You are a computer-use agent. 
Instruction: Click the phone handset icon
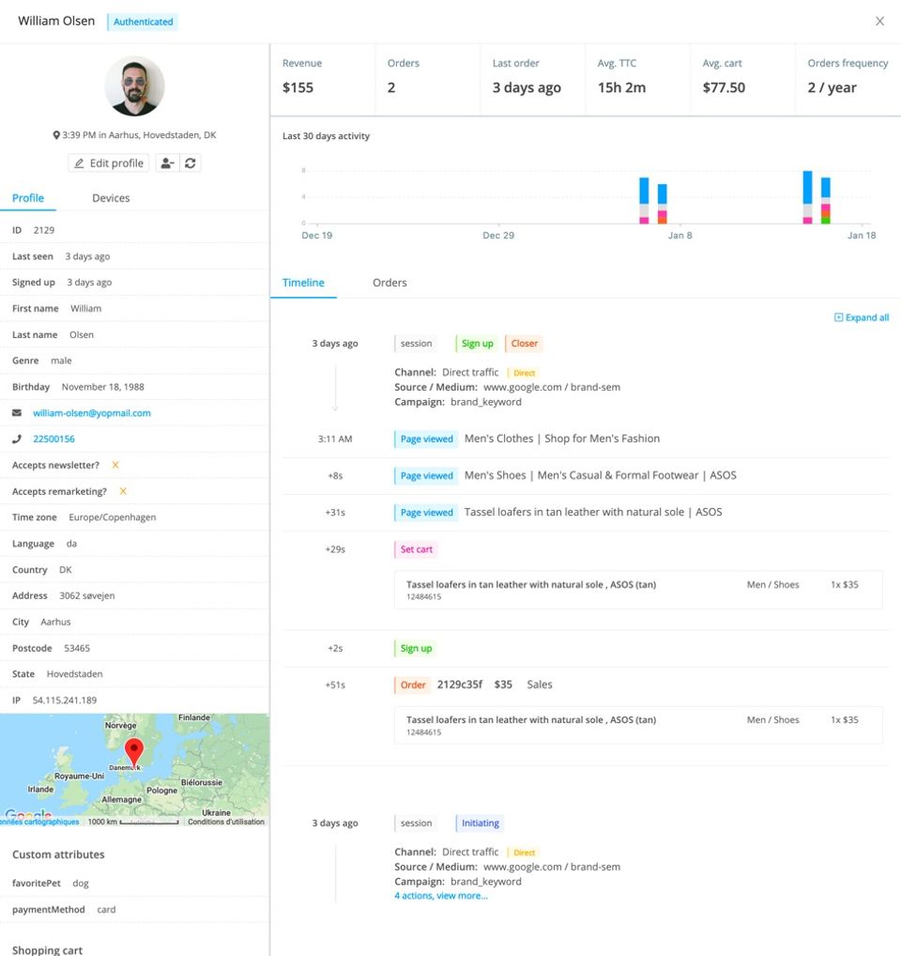coord(17,439)
